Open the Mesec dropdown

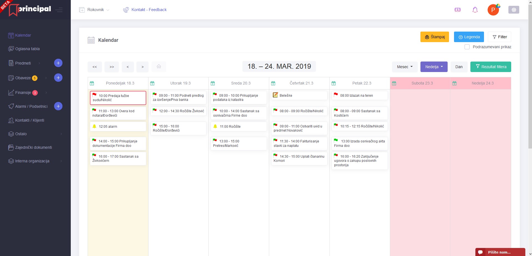click(404, 67)
